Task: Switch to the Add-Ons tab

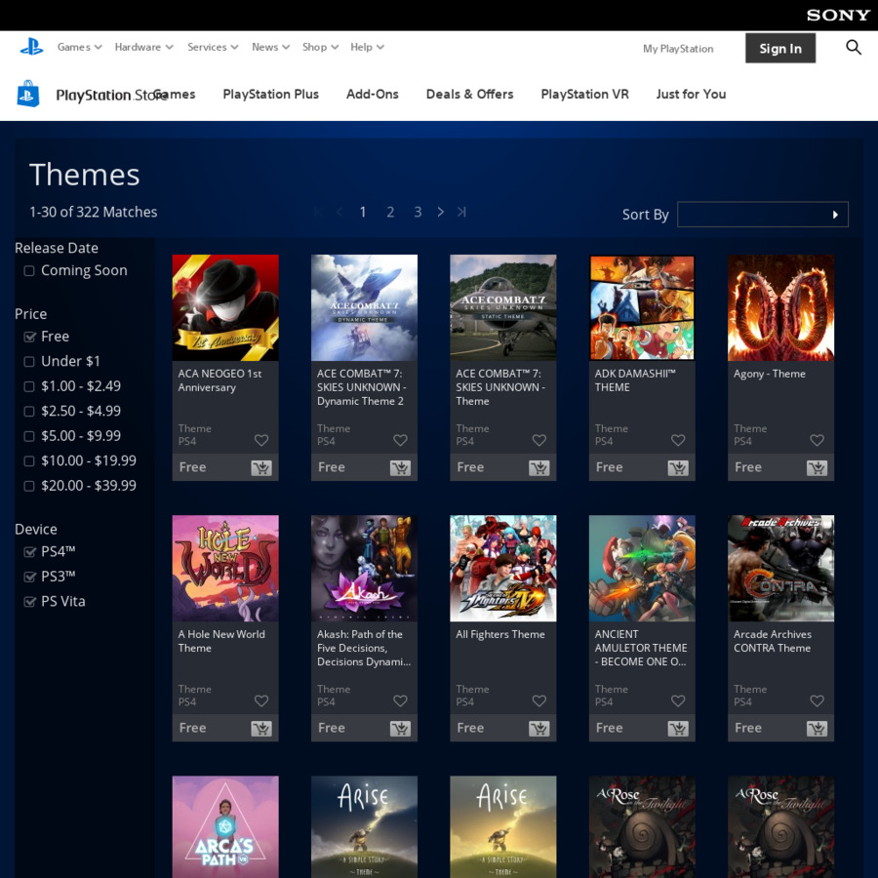Action: click(x=373, y=94)
